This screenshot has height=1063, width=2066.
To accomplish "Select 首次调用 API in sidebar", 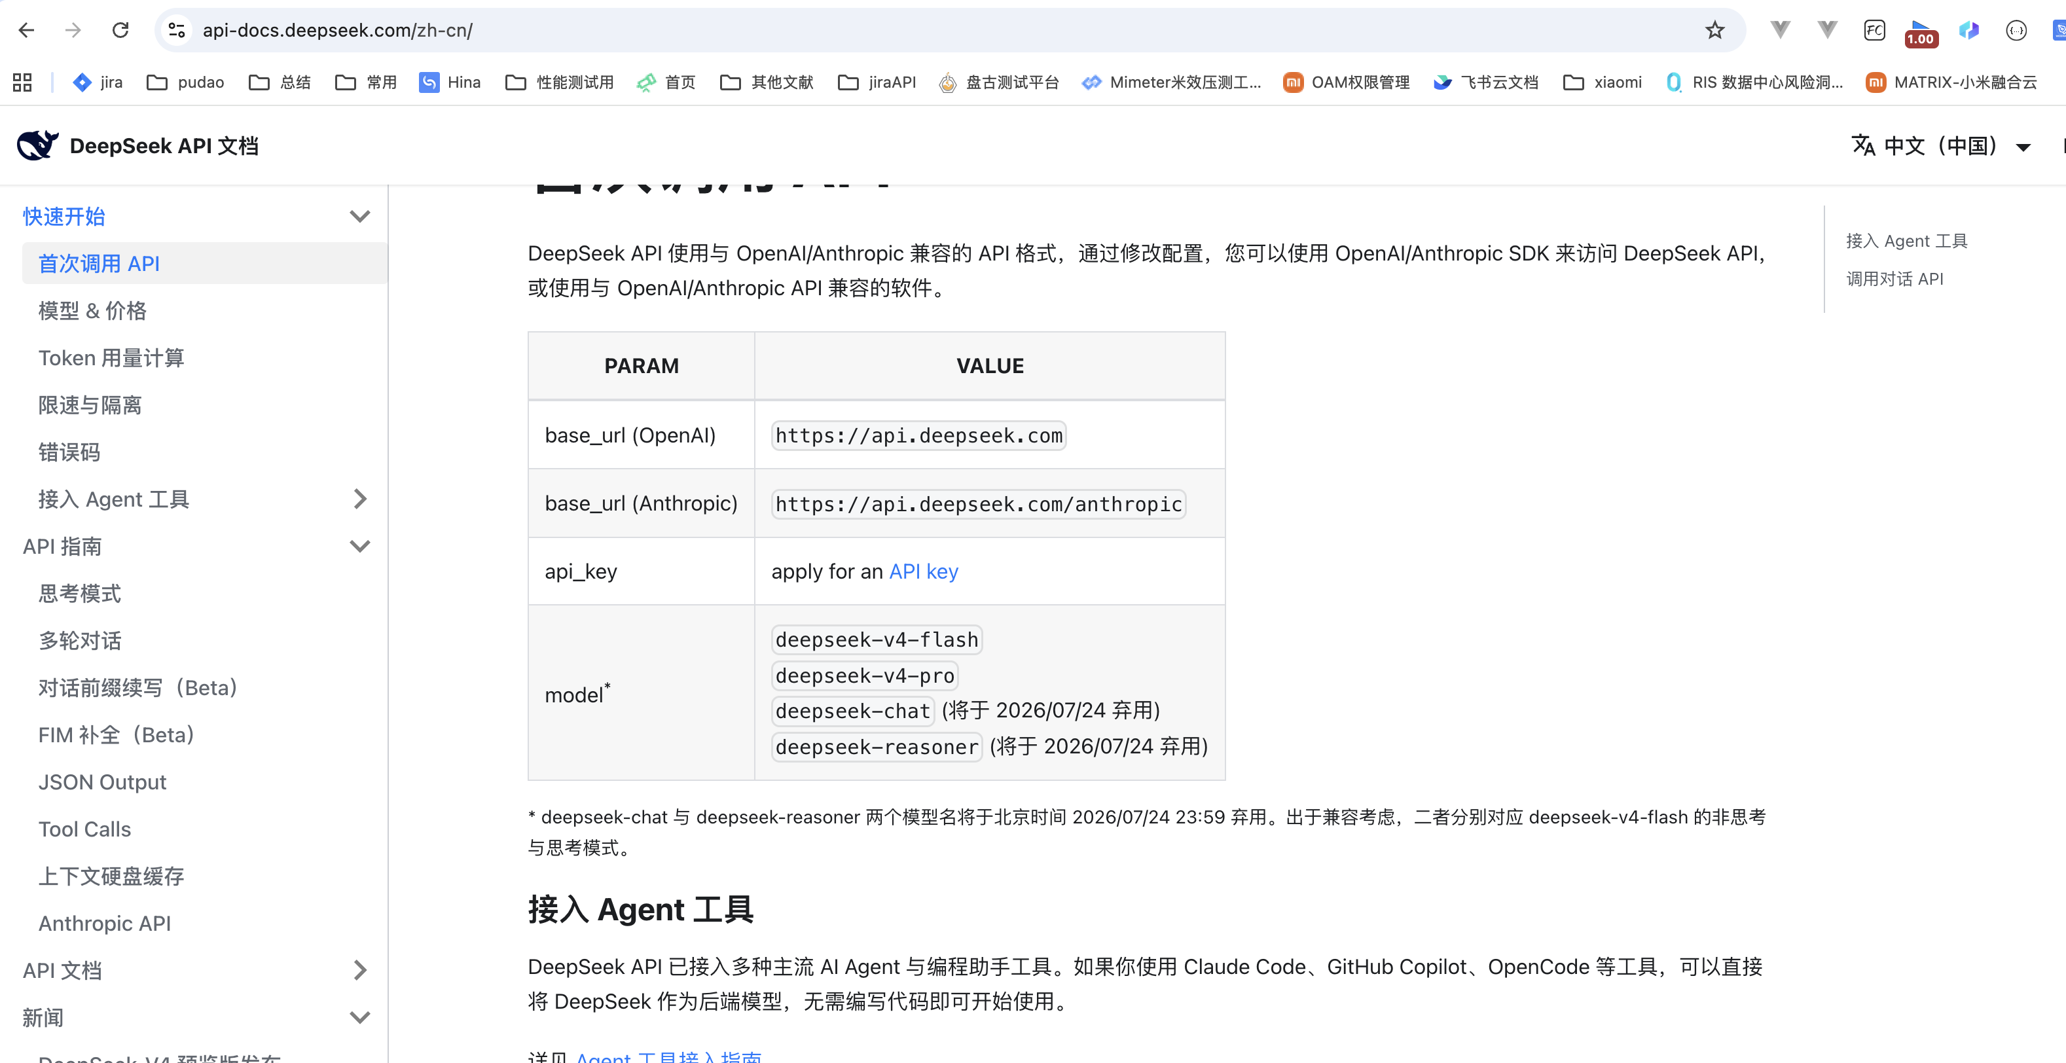I will click(204, 263).
